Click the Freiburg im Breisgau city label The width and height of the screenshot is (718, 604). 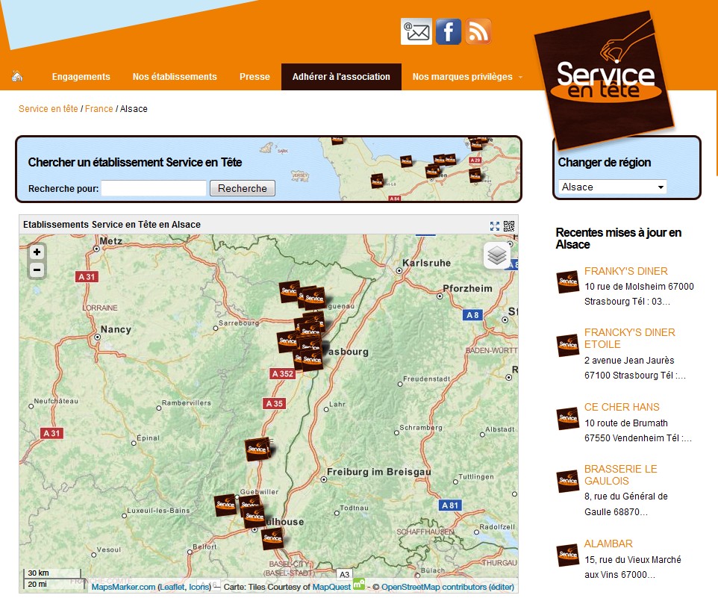coord(378,472)
